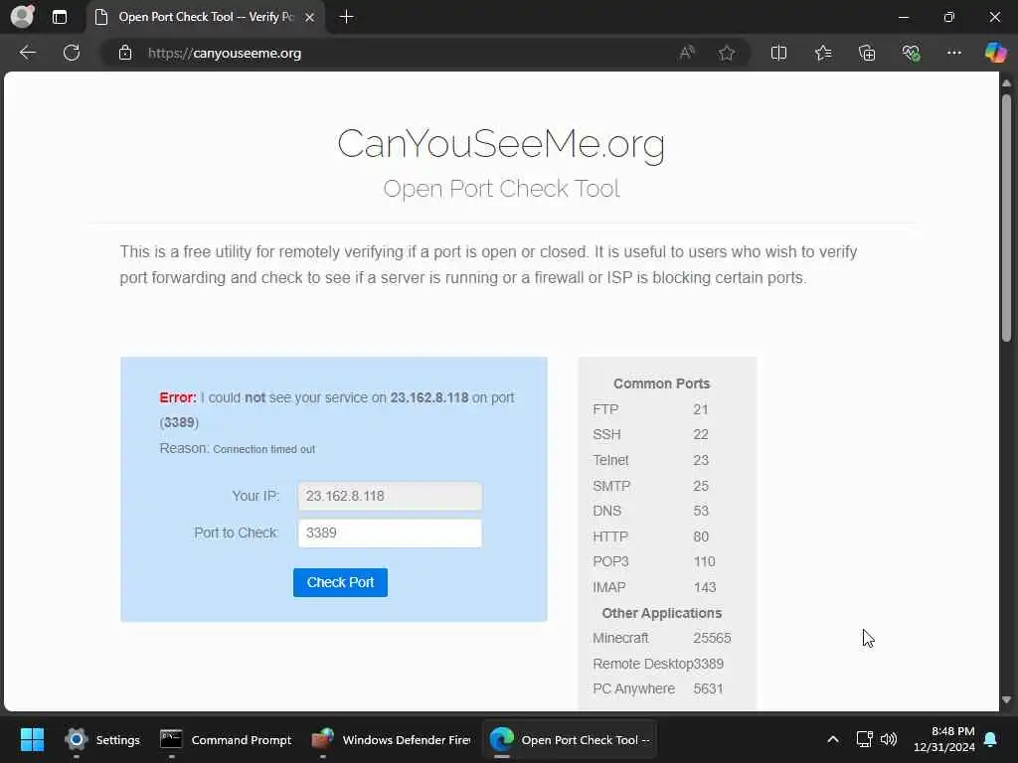The height and width of the screenshot is (763, 1018).
Task: Switch to Command Prompt in taskbar
Action: [x=226, y=739]
